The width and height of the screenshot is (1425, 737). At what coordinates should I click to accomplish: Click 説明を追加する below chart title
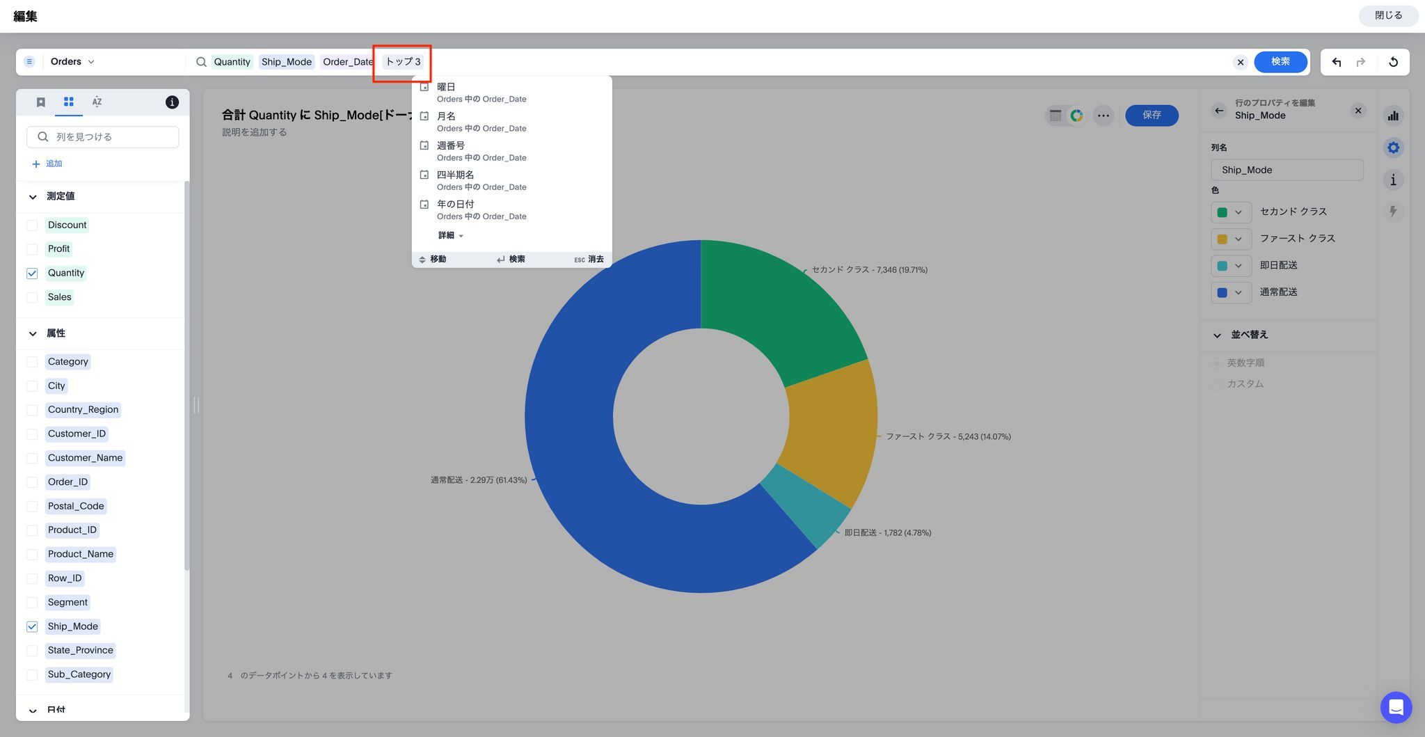(255, 132)
